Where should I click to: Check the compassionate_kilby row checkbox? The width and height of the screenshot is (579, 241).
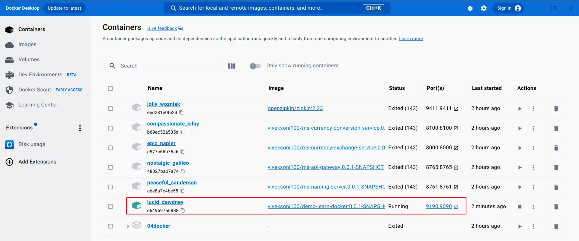point(110,128)
